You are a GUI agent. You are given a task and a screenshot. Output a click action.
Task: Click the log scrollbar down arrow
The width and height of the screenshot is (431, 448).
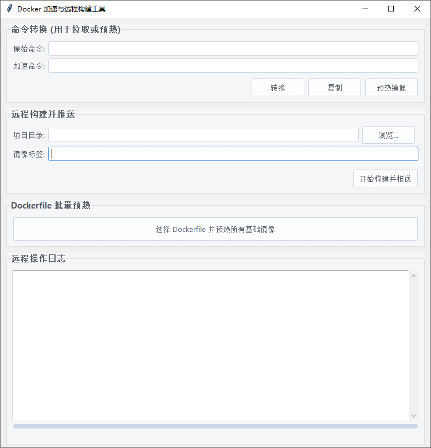pyautogui.click(x=414, y=416)
